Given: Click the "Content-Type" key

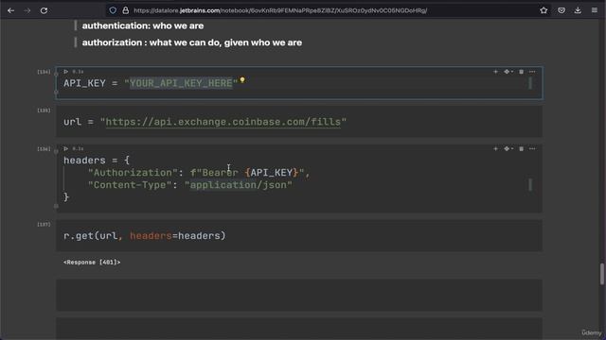Looking at the screenshot, I should tap(130, 185).
